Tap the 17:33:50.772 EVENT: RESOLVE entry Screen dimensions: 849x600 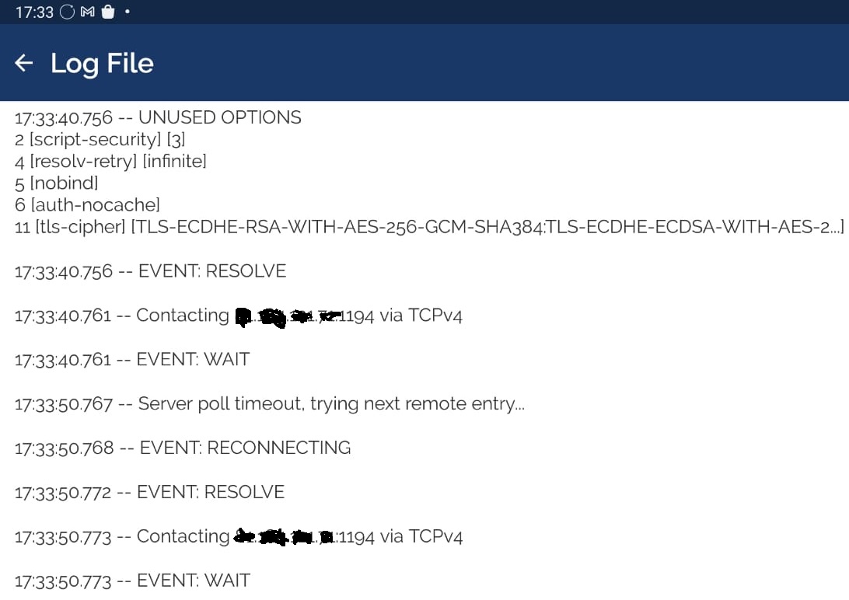(149, 492)
